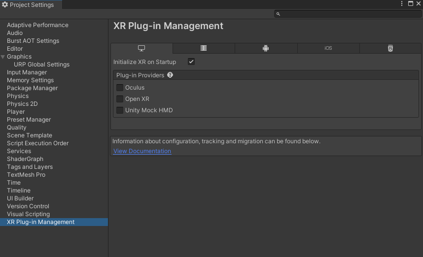The image size is (423, 257).
Task: Open ShaderGraph settings
Action: tap(25, 159)
